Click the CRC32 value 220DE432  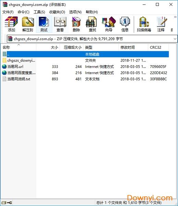[x=158, y=73]
